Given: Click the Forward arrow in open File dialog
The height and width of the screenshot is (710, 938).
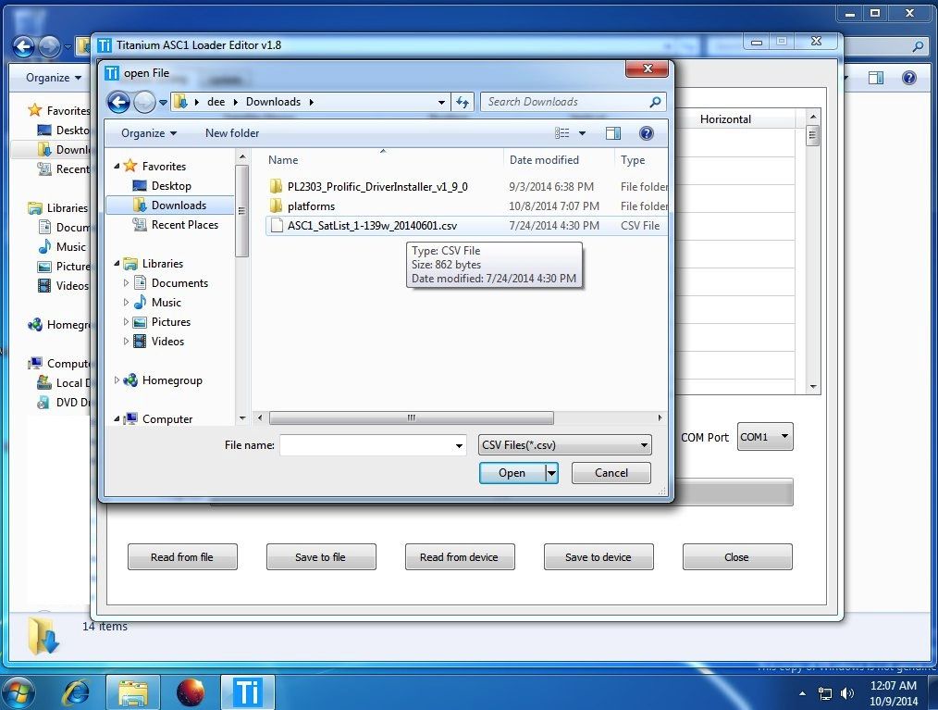Looking at the screenshot, I should (144, 103).
